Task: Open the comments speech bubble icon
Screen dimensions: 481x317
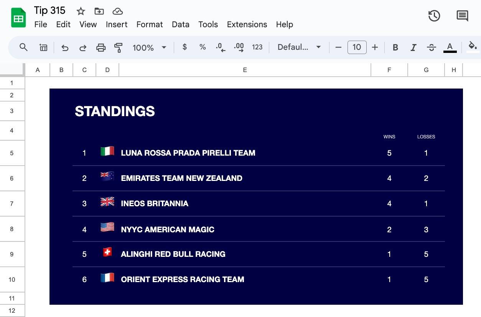Action: pos(462,16)
